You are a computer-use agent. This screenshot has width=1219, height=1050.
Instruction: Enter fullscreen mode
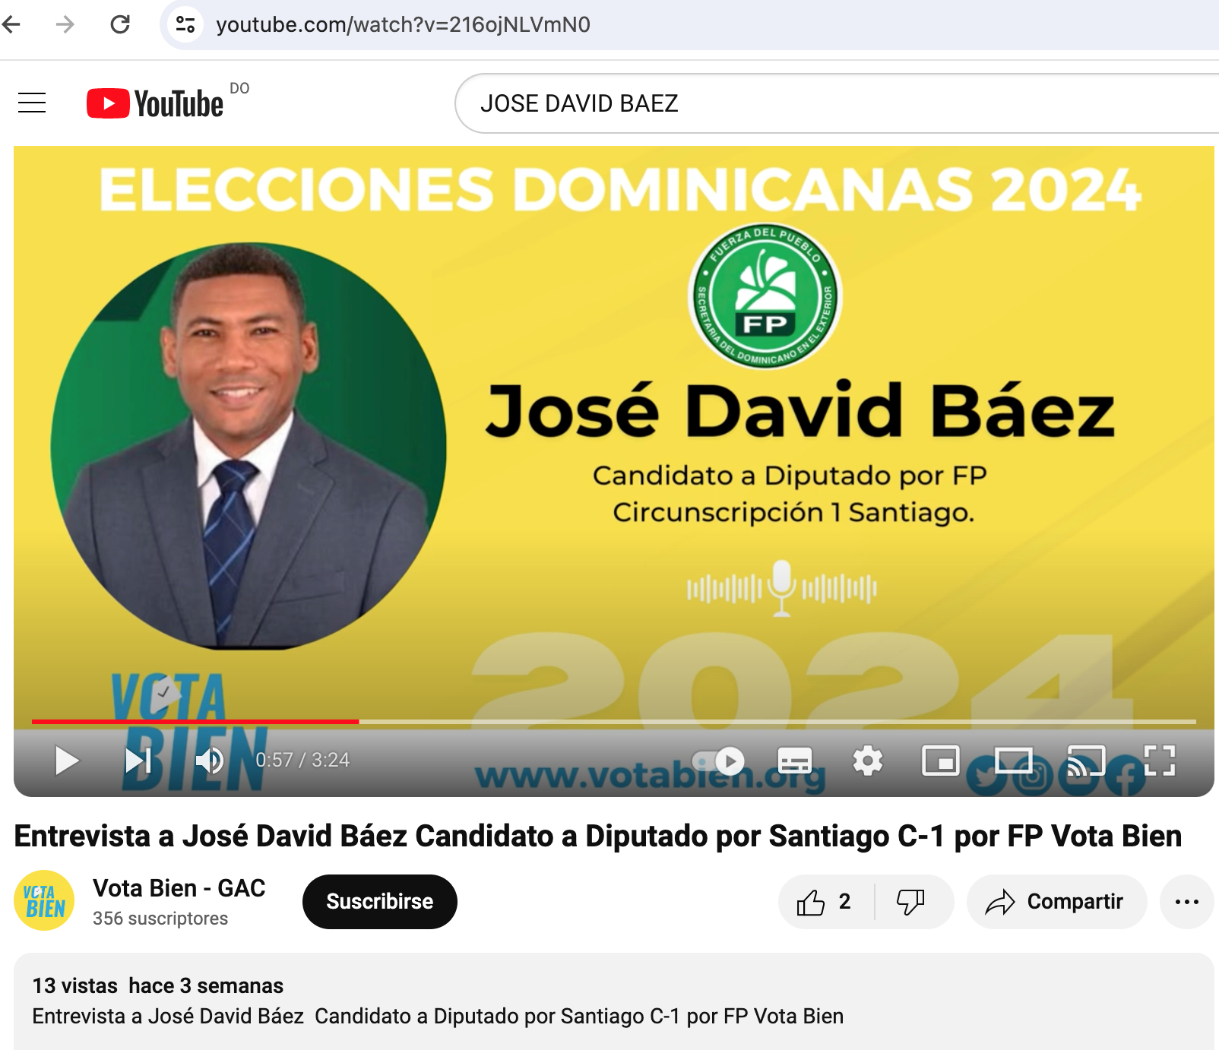tap(1160, 761)
